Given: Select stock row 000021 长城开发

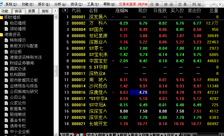Looking at the screenshot, I should coord(141,124).
